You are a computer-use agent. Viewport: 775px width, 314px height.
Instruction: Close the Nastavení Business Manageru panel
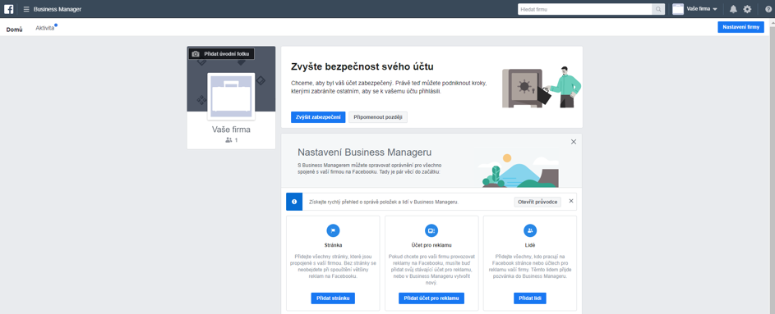click(x=574, y=142)
